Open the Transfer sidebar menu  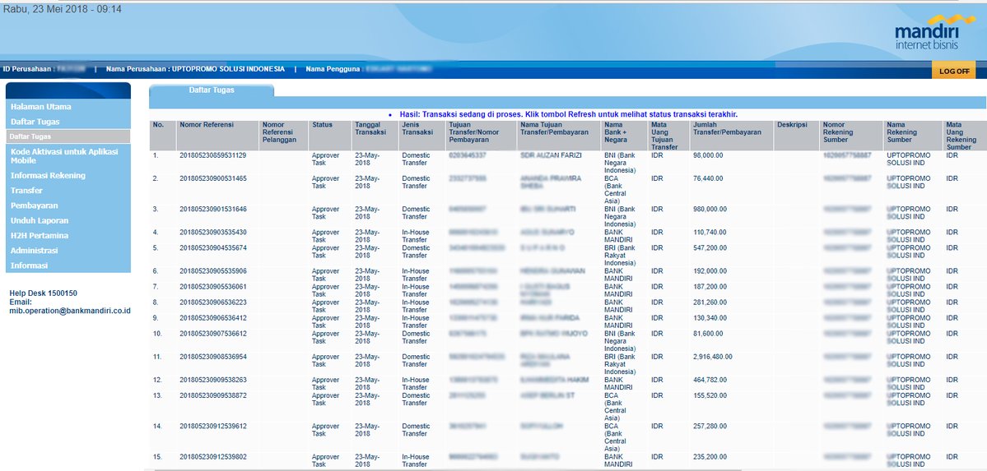[26, 191]
